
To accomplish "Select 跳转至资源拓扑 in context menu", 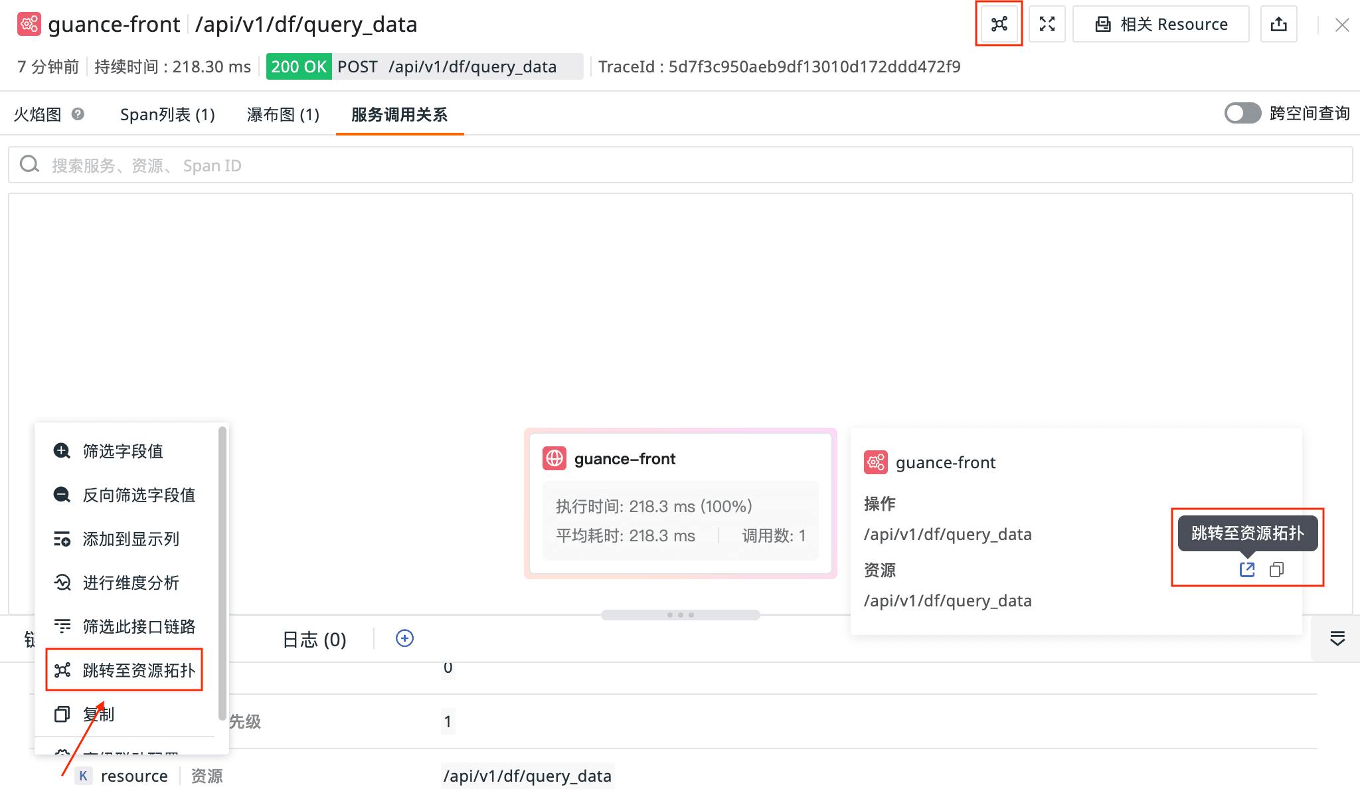I will tap(125, 670).
